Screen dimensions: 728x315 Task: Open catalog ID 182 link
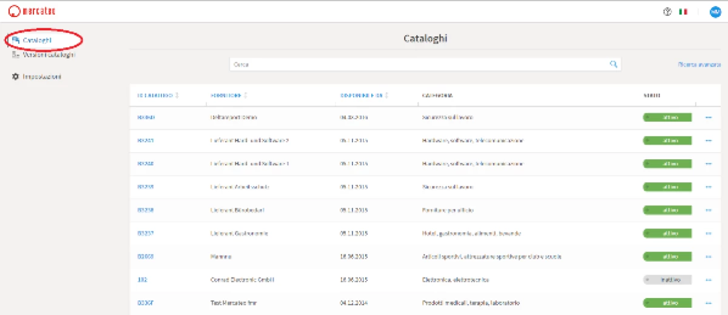pyautogui.click(x=143, y=280)
